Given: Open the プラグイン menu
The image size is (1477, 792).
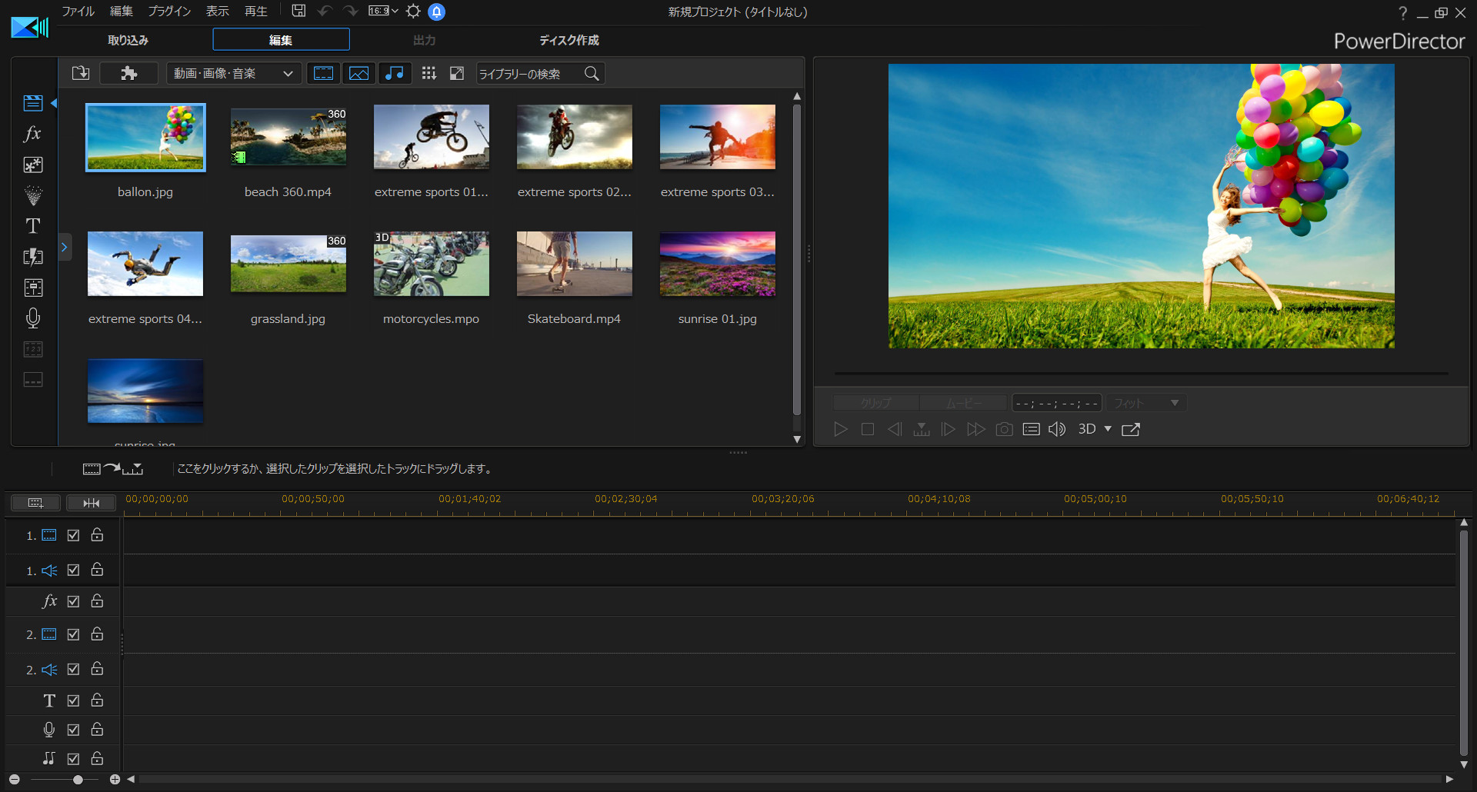Looking at the screenshot, I should (169, 11).
